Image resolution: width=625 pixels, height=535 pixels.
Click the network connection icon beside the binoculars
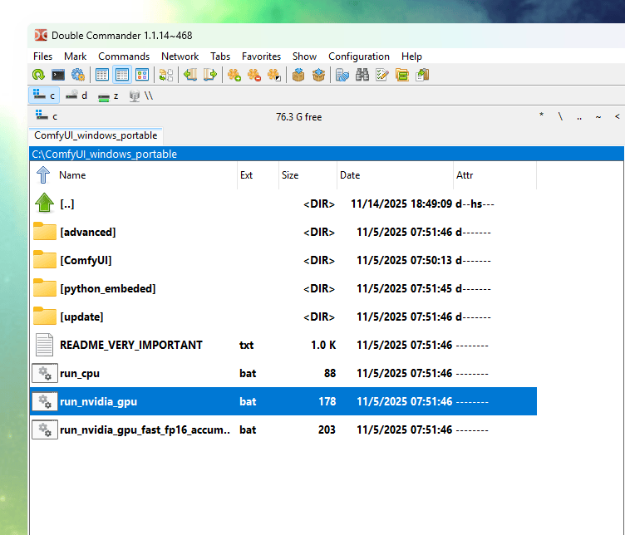[342, 75]
